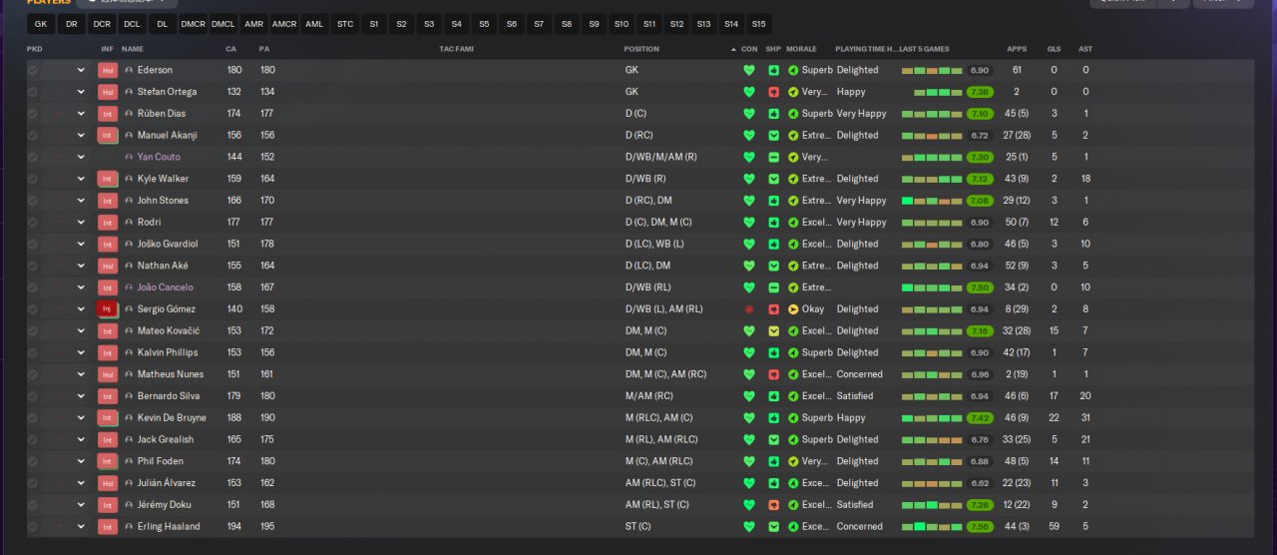Select the DMCL position filter
Viewport: 1277px width, 555px height.
point(223,23)
